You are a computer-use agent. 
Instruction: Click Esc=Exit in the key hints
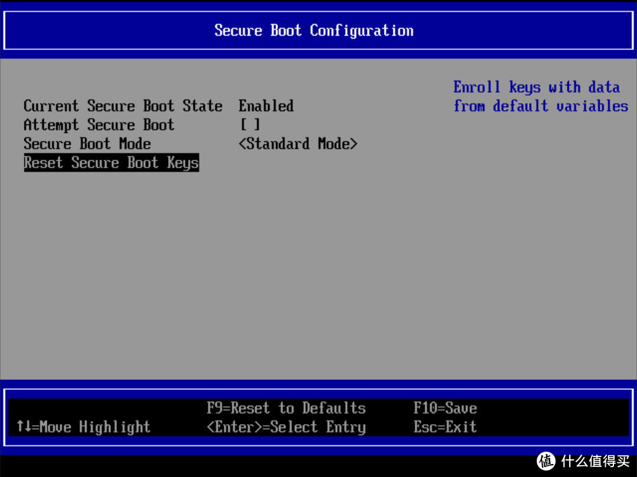[445, 427]
